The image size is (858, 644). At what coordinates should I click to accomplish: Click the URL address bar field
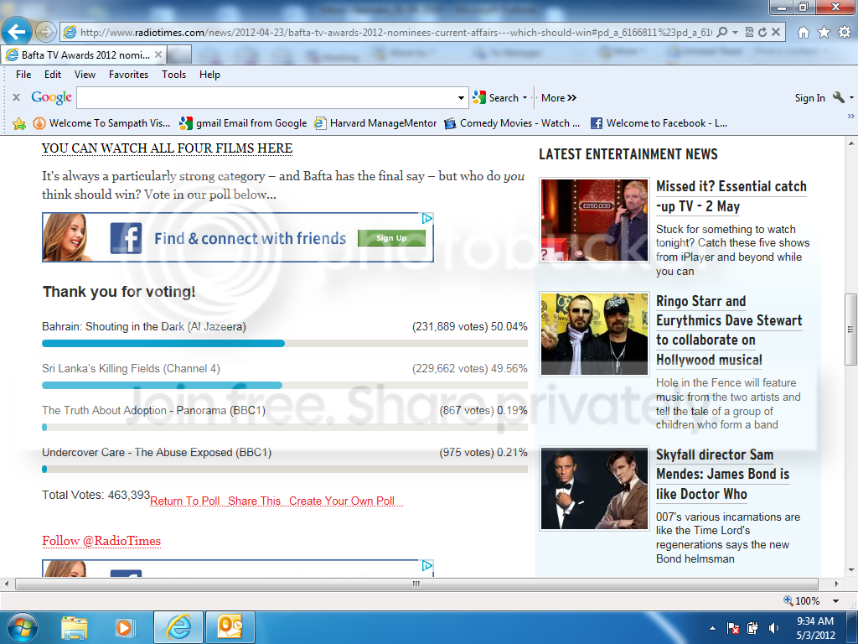click(x=395, y=33)
